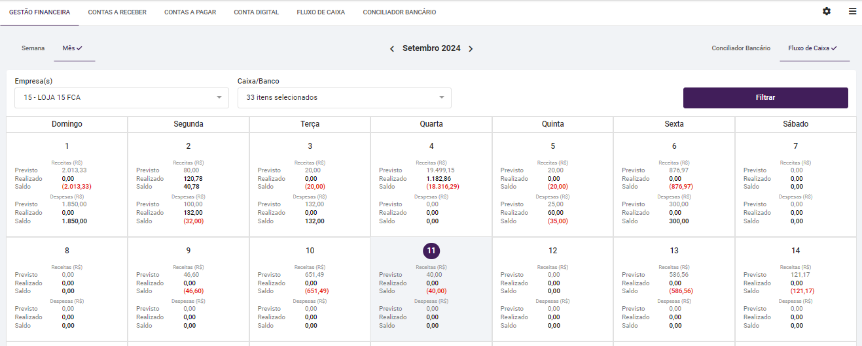This screenshot has width=862, height=346.
Task: Select the Mês view toggle
Action: pyautogui.click(x=72, y=48)
